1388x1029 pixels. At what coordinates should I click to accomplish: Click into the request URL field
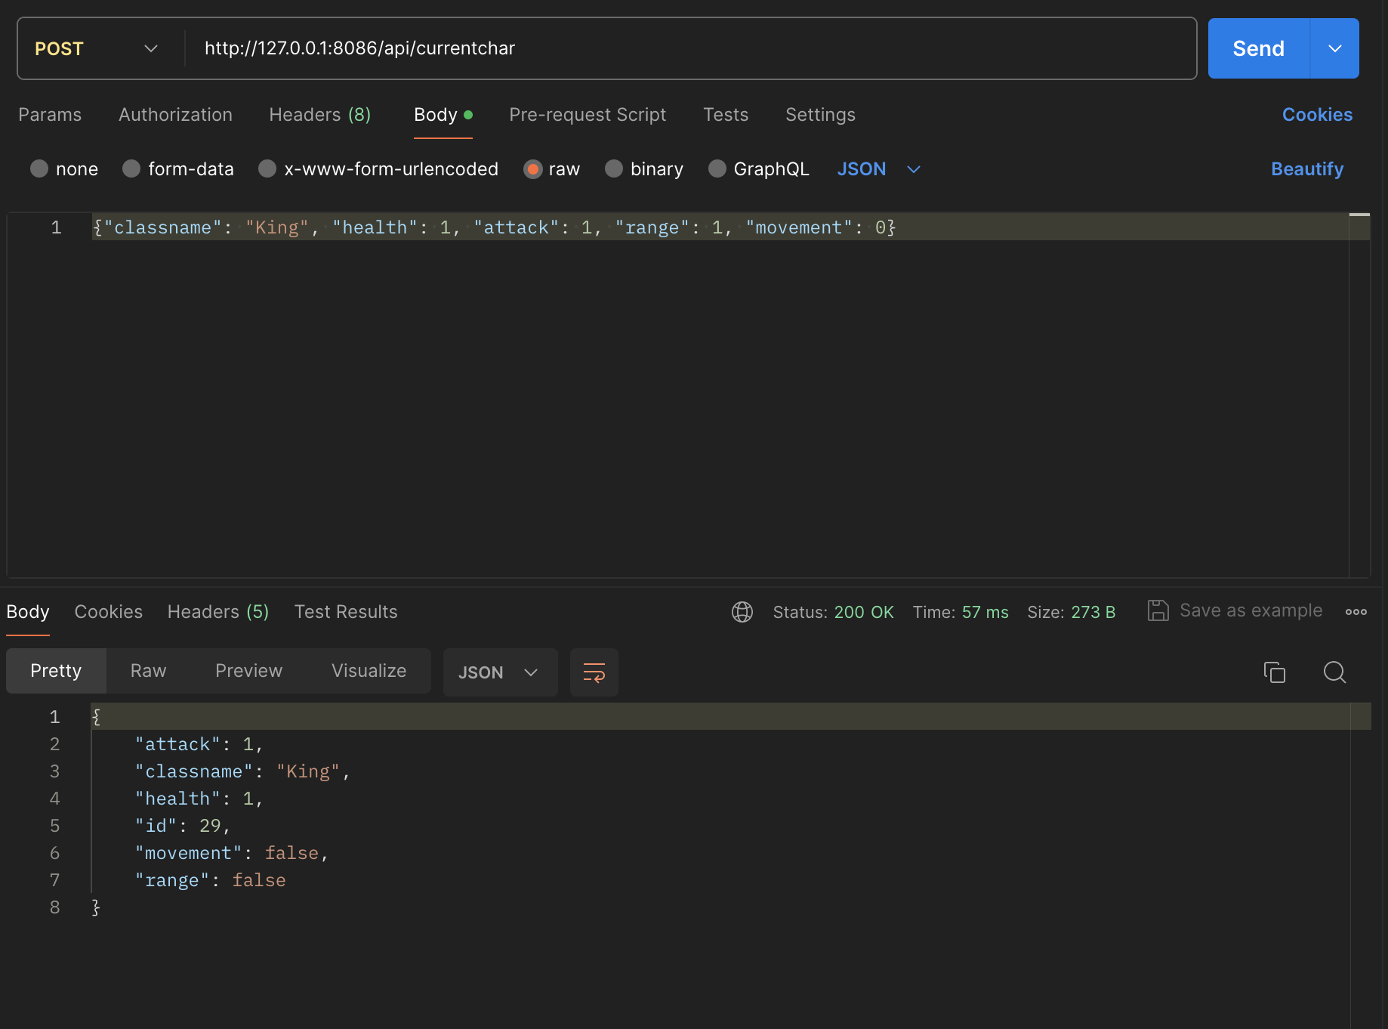coord(690,48)
